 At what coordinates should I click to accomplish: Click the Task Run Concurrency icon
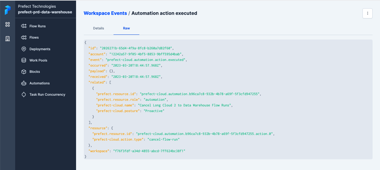click(24, 95)
